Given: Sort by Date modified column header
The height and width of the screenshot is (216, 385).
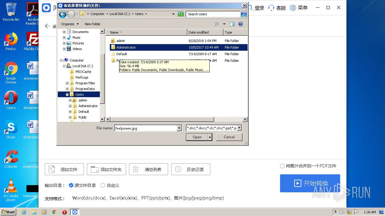Looking at the screenshot, I should click(x=205, y=32).
